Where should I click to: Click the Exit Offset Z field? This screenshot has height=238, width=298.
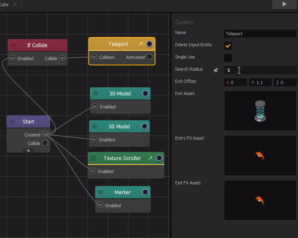[x=285, y=82]
